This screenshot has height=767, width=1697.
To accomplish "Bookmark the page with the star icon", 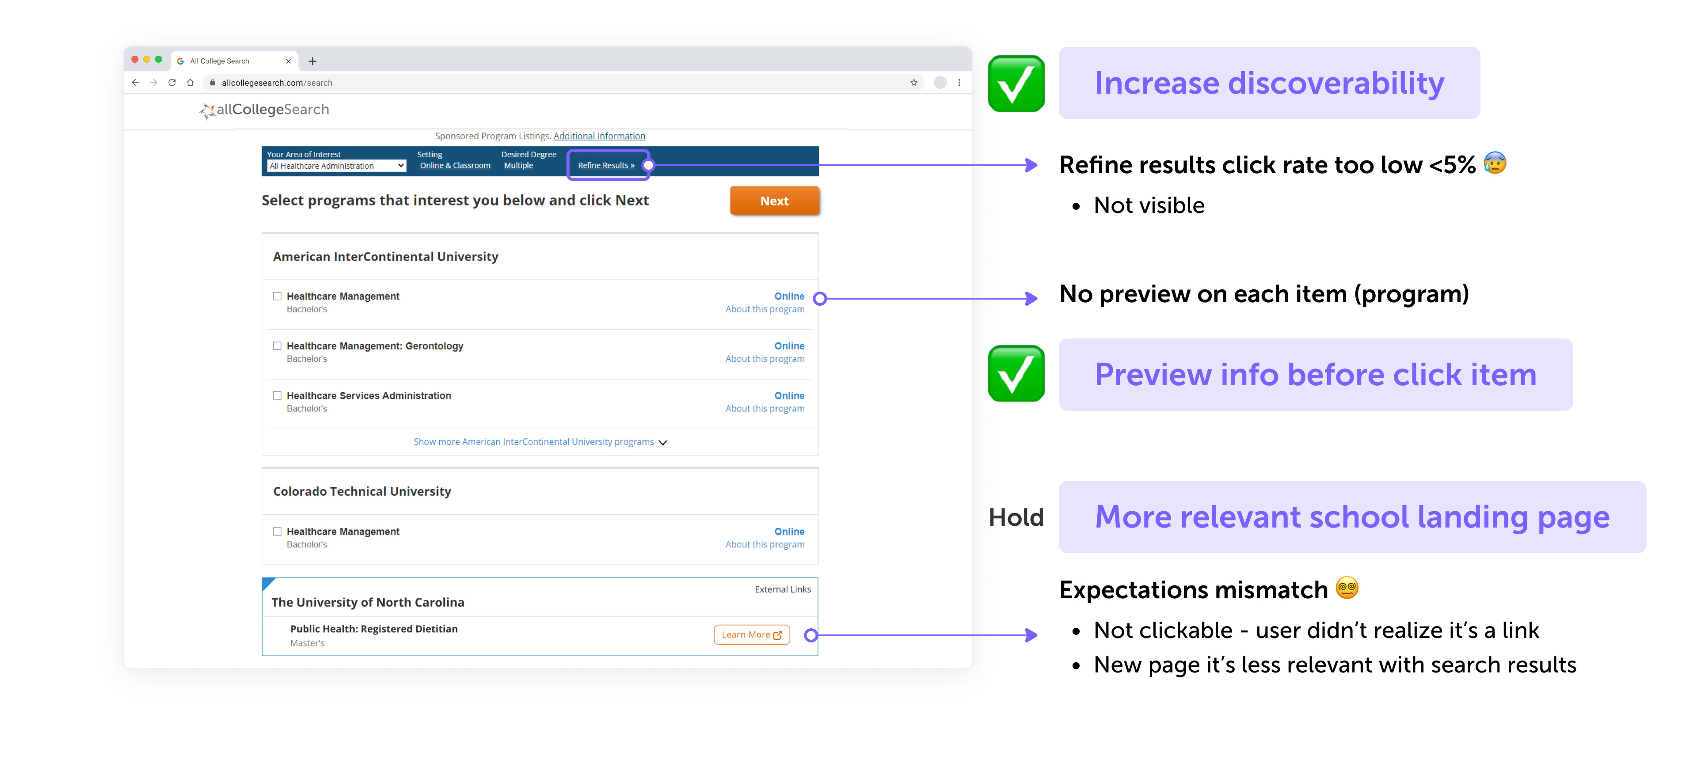I will 914,82.
